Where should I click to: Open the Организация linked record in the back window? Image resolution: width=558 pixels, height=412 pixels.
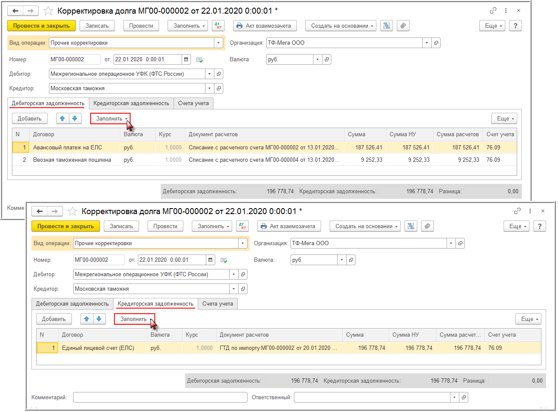coord(436,43)
